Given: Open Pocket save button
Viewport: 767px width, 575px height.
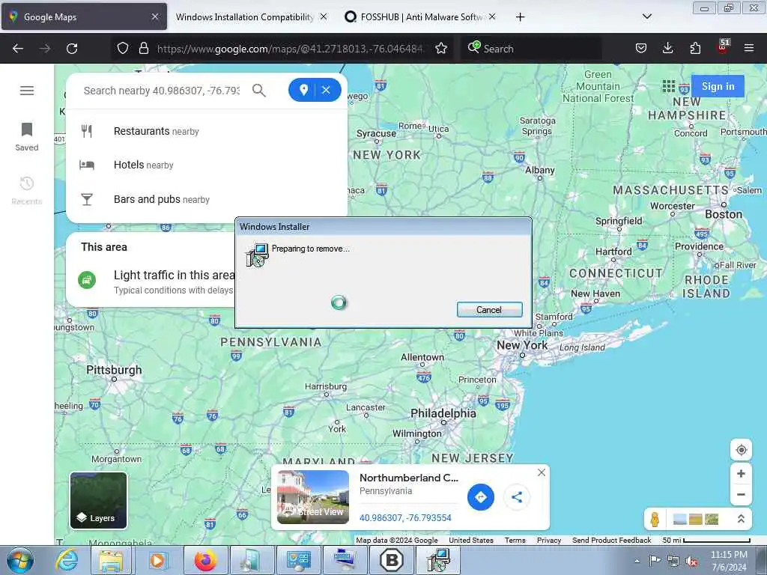Looking at the screenshot, I should tap(641, 49).
